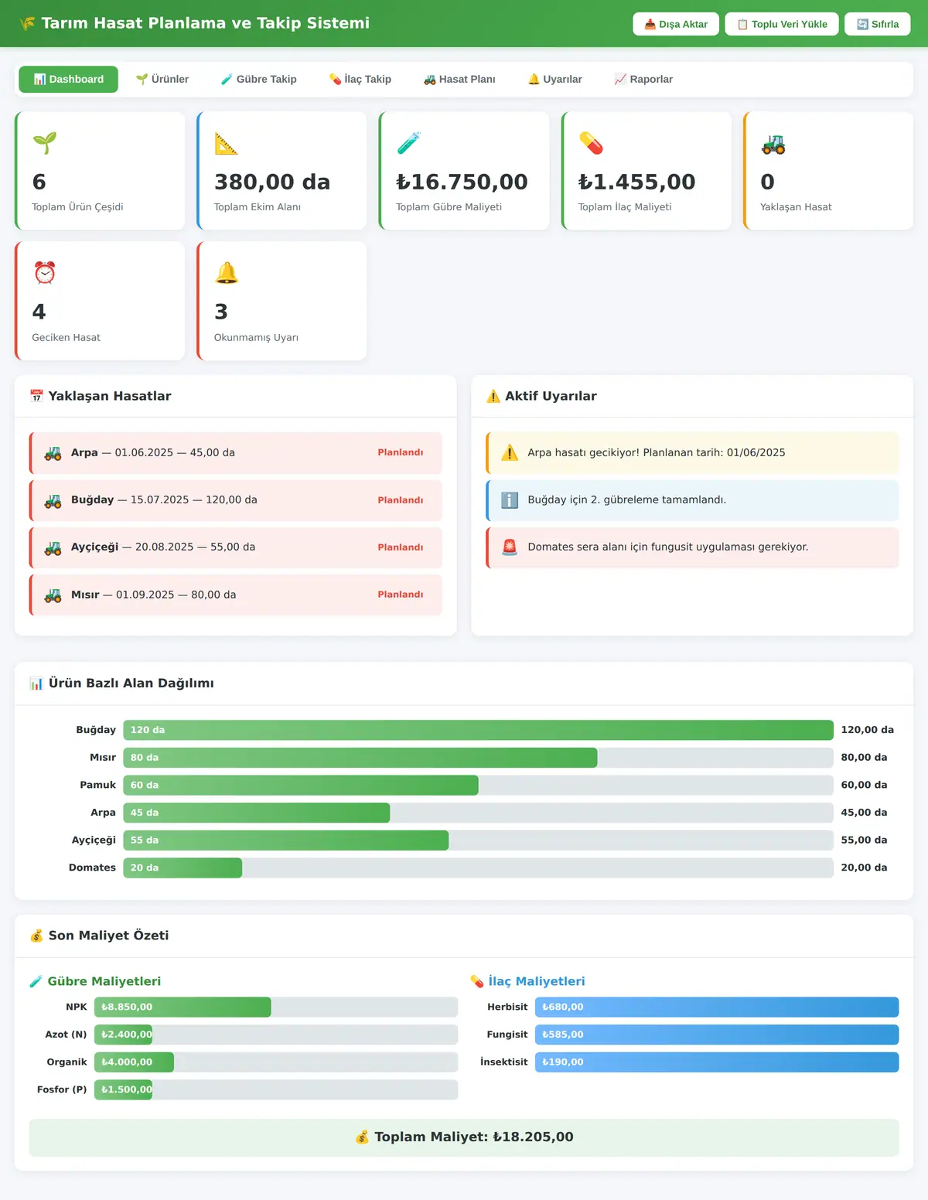928x1200 pixels.
Task: Click the Toplam Maliyet ₺18.205,00 summary
Action: coord(464,1137)
